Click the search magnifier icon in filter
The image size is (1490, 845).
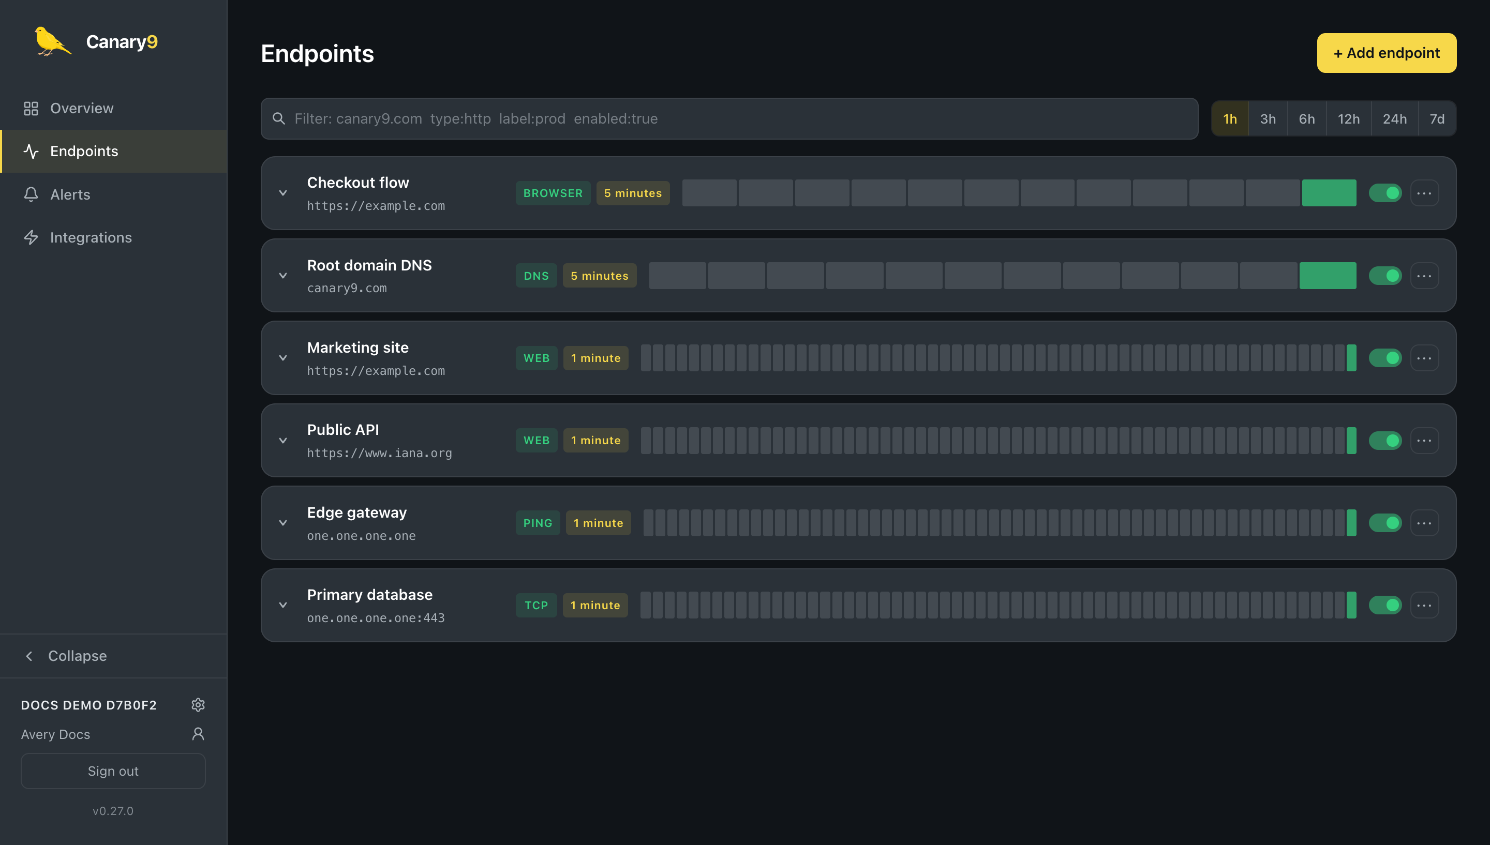point(279,118)
